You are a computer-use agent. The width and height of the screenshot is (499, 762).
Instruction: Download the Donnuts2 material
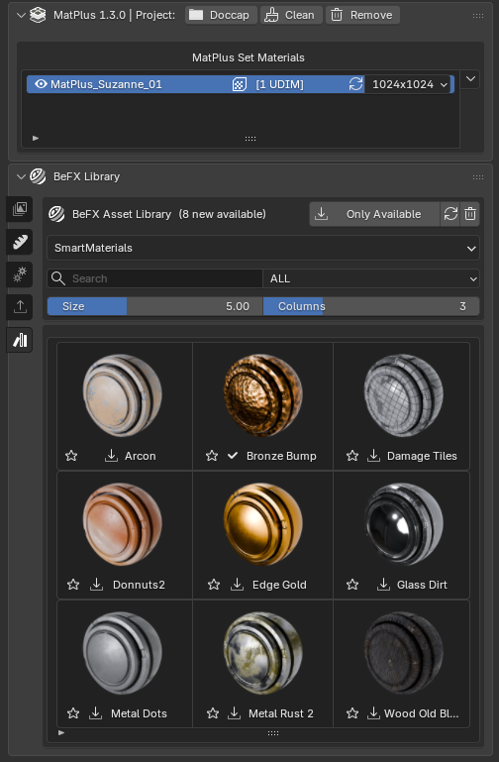click(97, 585)
